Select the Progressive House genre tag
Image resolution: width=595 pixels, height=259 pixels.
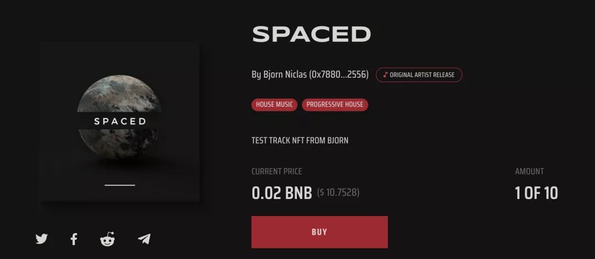click(x=335, y=105)
